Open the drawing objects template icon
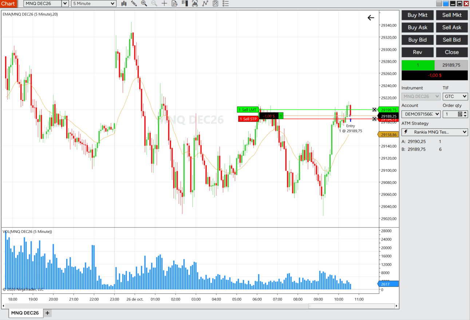The width and height of the screenshot is (470, 320). coord(215,4)
